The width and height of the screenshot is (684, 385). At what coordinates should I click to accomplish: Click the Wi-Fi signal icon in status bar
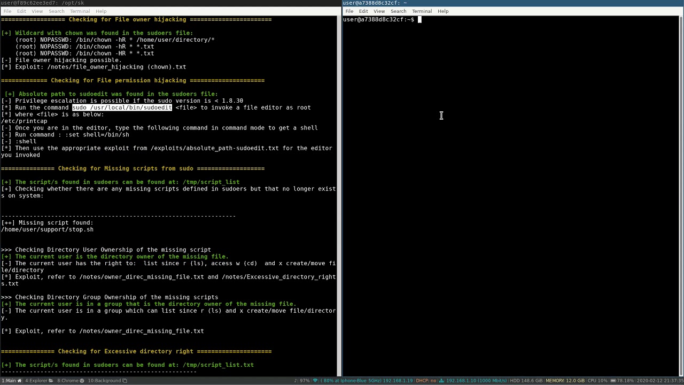316,381
